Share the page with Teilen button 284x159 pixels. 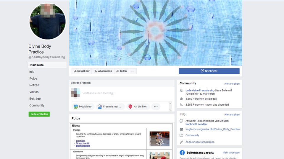tap(121, 71)
